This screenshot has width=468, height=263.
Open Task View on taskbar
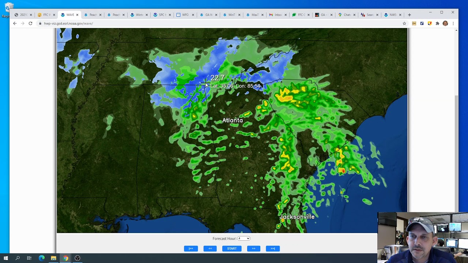pyautogui.click(x=29, y=258)
